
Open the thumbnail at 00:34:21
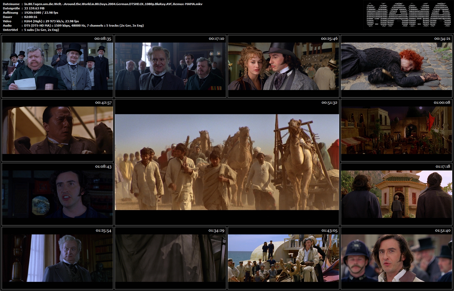click(396, 66)
